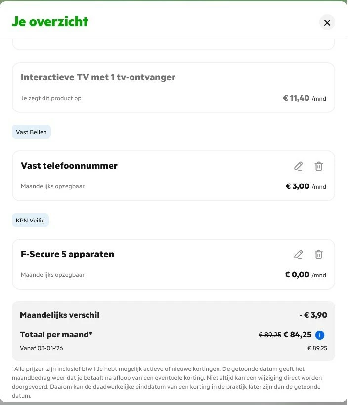Click the Vast telefoonnummer card title

(x=69, y=166)
